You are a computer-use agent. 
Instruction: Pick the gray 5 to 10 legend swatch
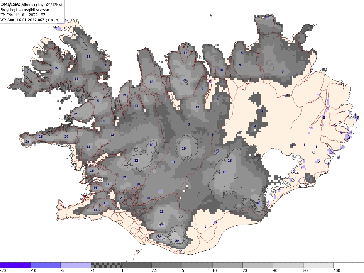pyautogui.click(x=197, y=265)
